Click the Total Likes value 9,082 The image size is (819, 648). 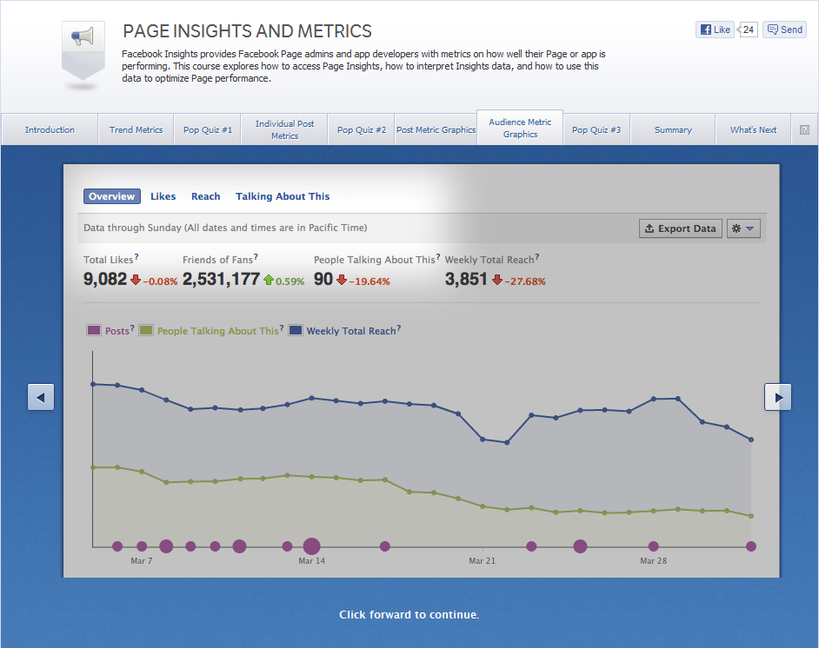pos(105,279)
